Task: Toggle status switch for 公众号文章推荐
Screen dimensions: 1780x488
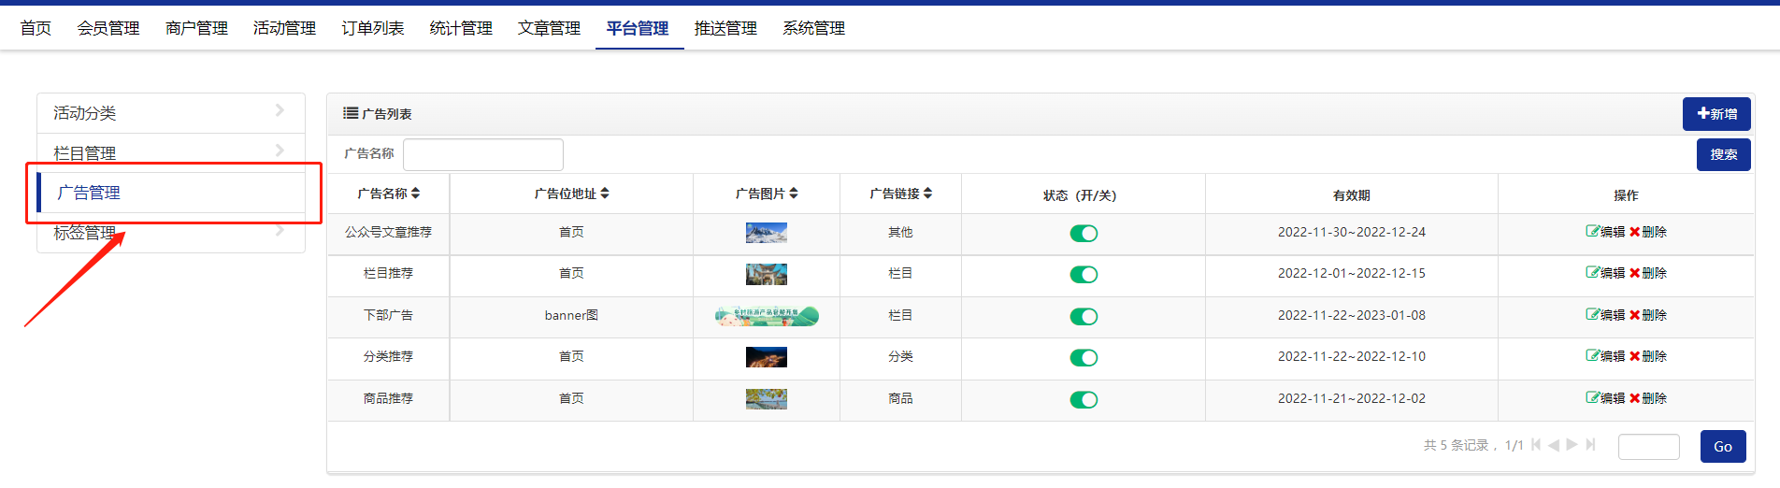Action: tap(1084, 234)
